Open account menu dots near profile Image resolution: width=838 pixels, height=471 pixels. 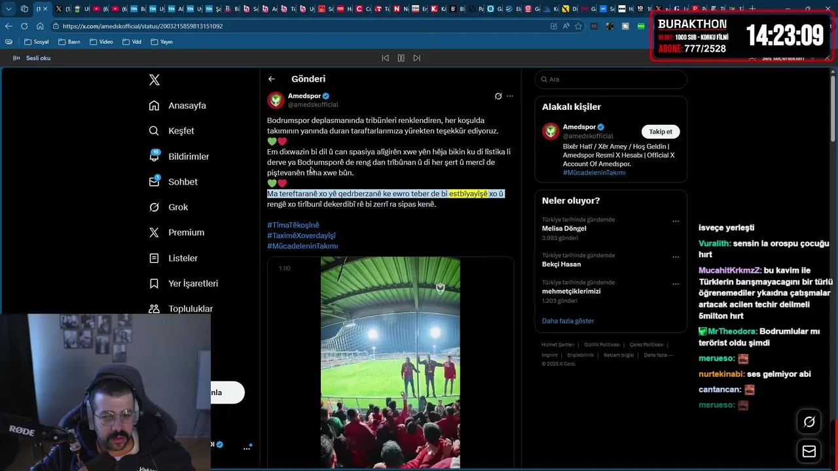pos(247,449)
